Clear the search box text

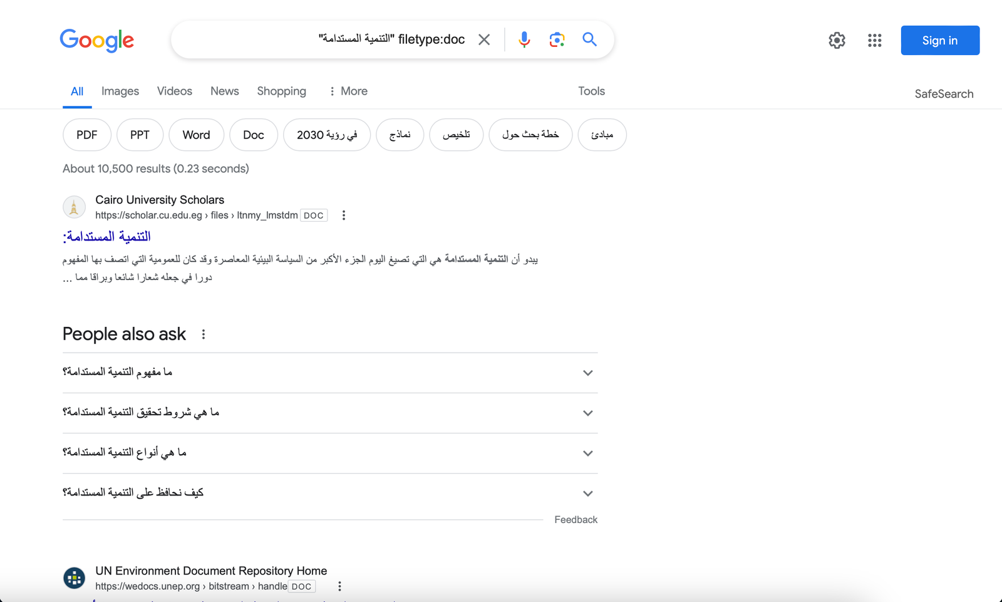click(x=484, y=39)
